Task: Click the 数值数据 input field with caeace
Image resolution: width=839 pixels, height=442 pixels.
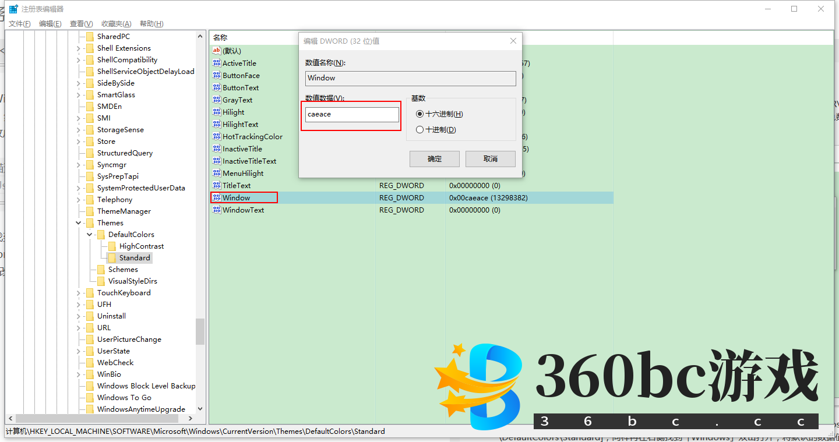Action: coord(352,115)
